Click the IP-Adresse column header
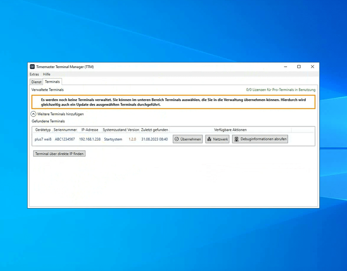This screenshot has height=271, width=347. pos(90,130)
